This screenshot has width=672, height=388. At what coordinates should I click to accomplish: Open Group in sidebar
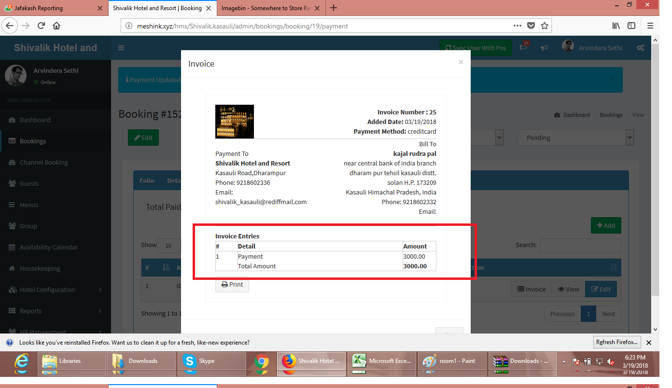coord(56,226)
